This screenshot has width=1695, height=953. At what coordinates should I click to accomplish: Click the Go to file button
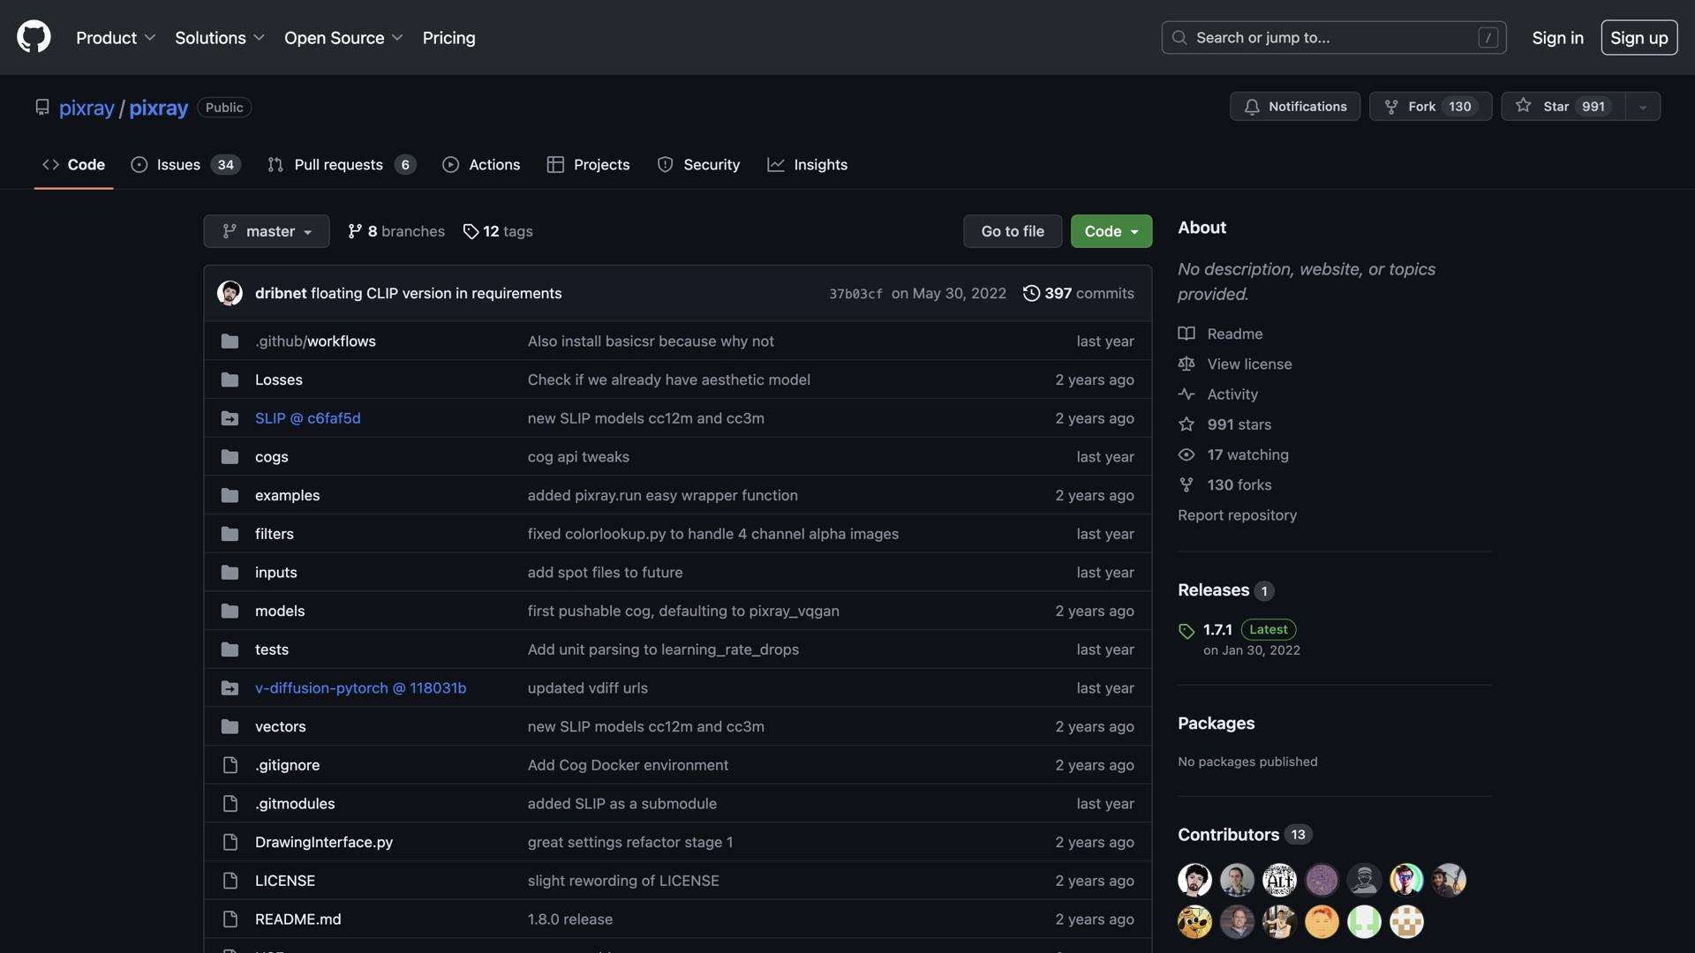[1012, 231]
